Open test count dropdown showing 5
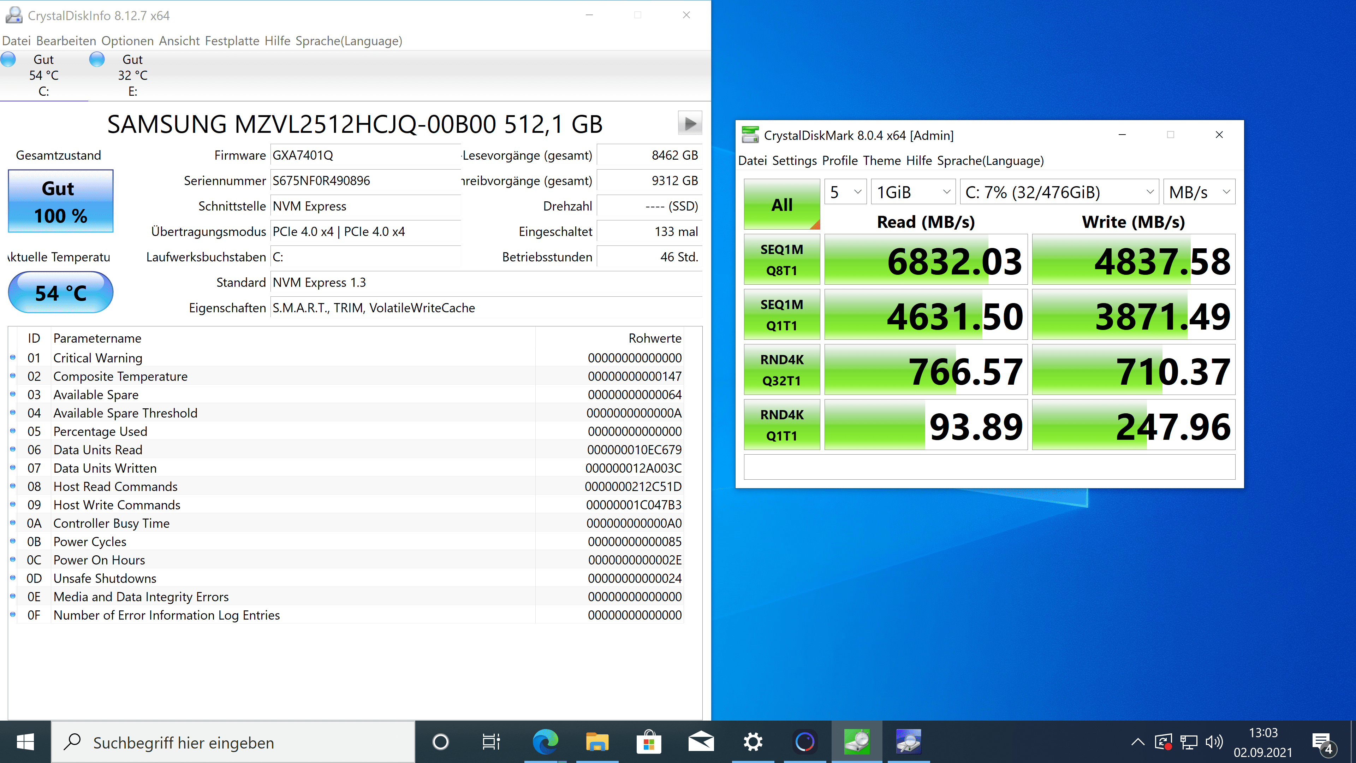 845,192
